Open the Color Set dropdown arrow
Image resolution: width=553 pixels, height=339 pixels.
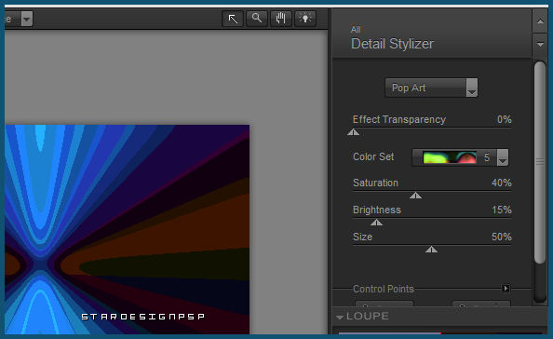click(503, 157)
